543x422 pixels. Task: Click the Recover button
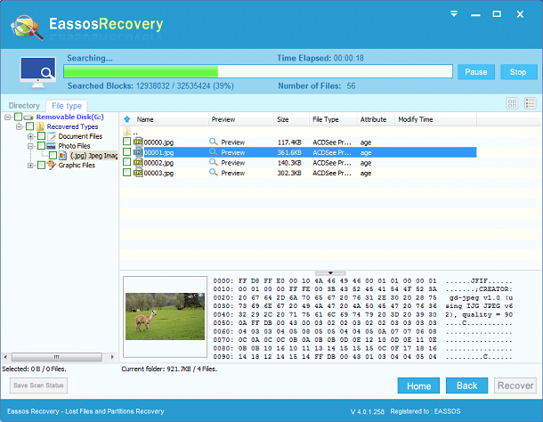pyautogui.click(x=515, y=385)
